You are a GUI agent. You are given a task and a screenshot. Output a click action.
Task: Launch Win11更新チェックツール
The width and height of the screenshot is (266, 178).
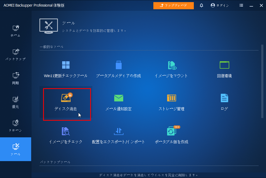click(x=66, y=69)
